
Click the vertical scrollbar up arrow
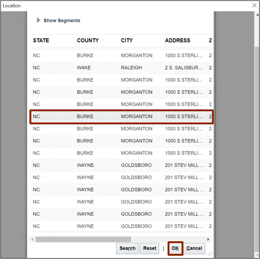257,15
